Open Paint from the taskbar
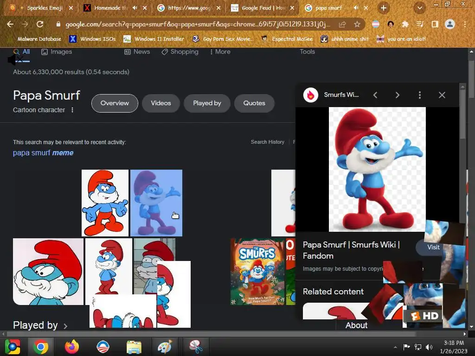 [x=165, y=347]
